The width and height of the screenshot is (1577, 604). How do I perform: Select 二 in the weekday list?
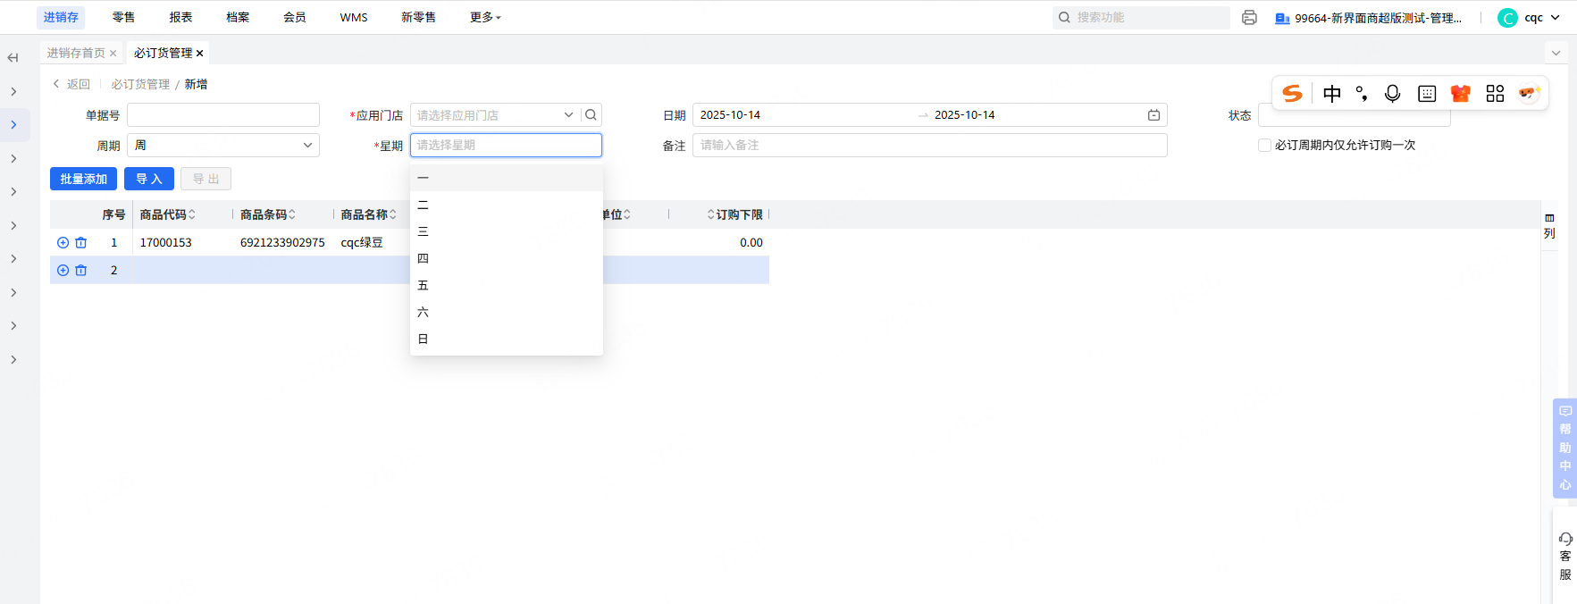[x=507, y=205]
